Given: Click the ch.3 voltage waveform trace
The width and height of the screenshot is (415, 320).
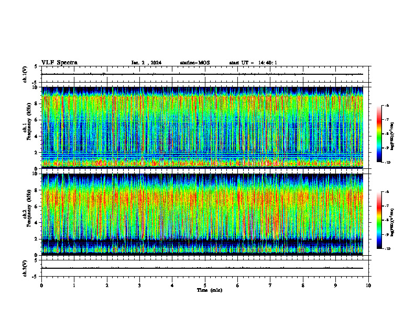Looking at the screenshot, I should [x=202, y=268].
